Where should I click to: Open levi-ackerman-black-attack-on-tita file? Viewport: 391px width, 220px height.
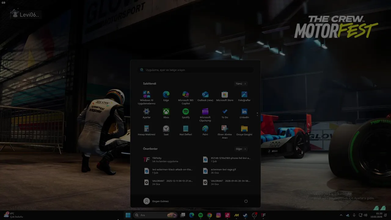pyautogui.click(x=168, y=171)
